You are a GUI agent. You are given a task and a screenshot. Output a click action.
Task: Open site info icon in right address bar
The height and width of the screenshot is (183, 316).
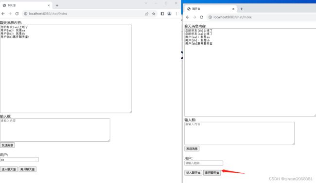[210, 17]
